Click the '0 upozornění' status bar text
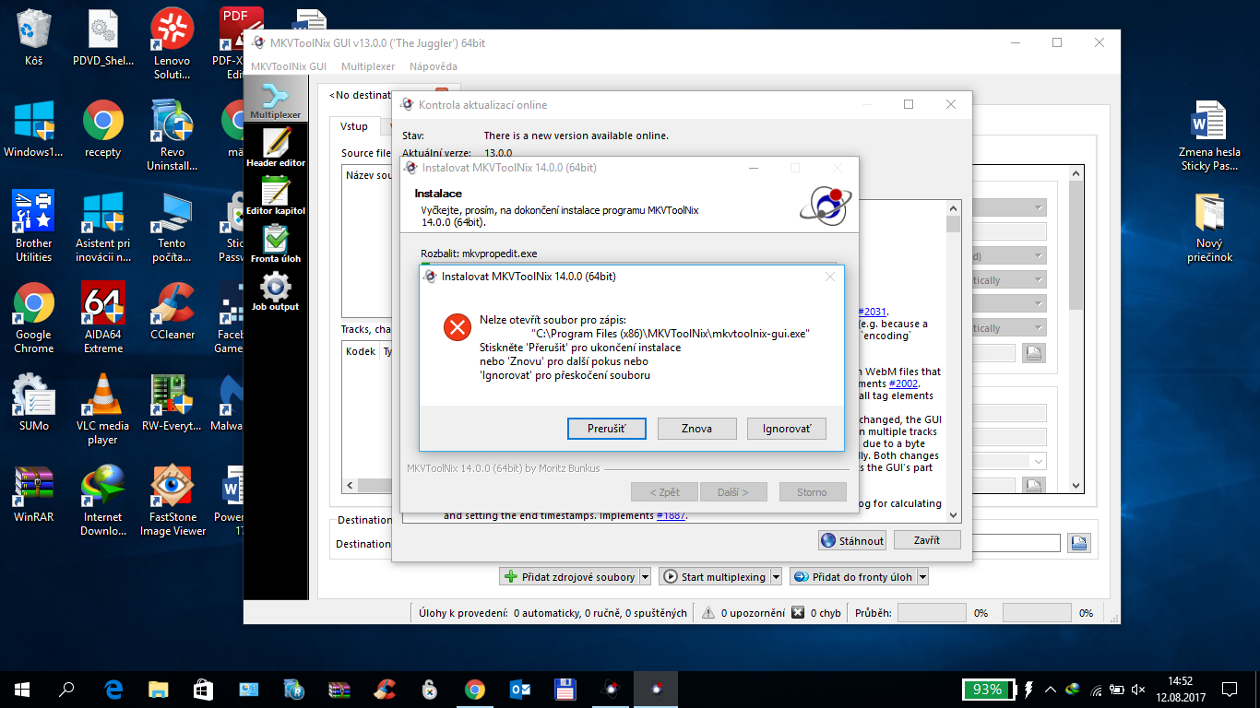This screenshot has width=1260, height=708. tap(753, 613)
